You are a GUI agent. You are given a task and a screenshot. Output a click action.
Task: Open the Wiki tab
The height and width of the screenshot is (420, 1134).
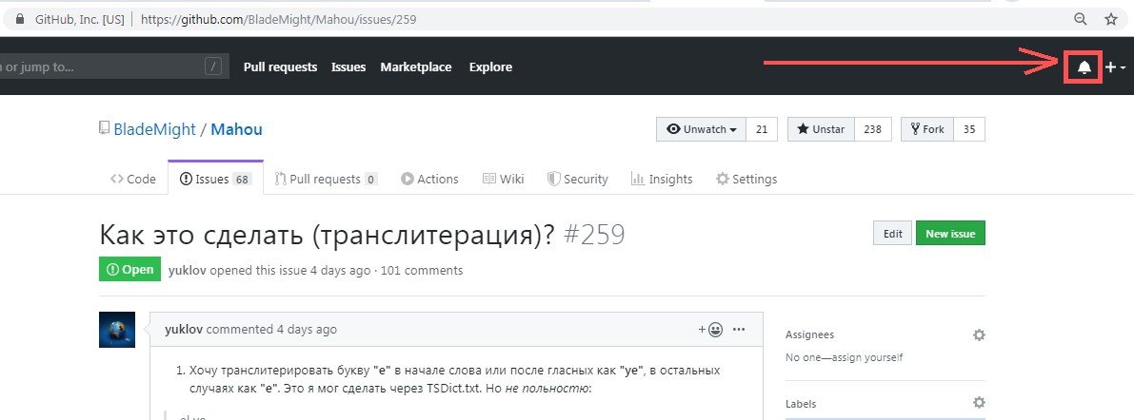(504, 179)
